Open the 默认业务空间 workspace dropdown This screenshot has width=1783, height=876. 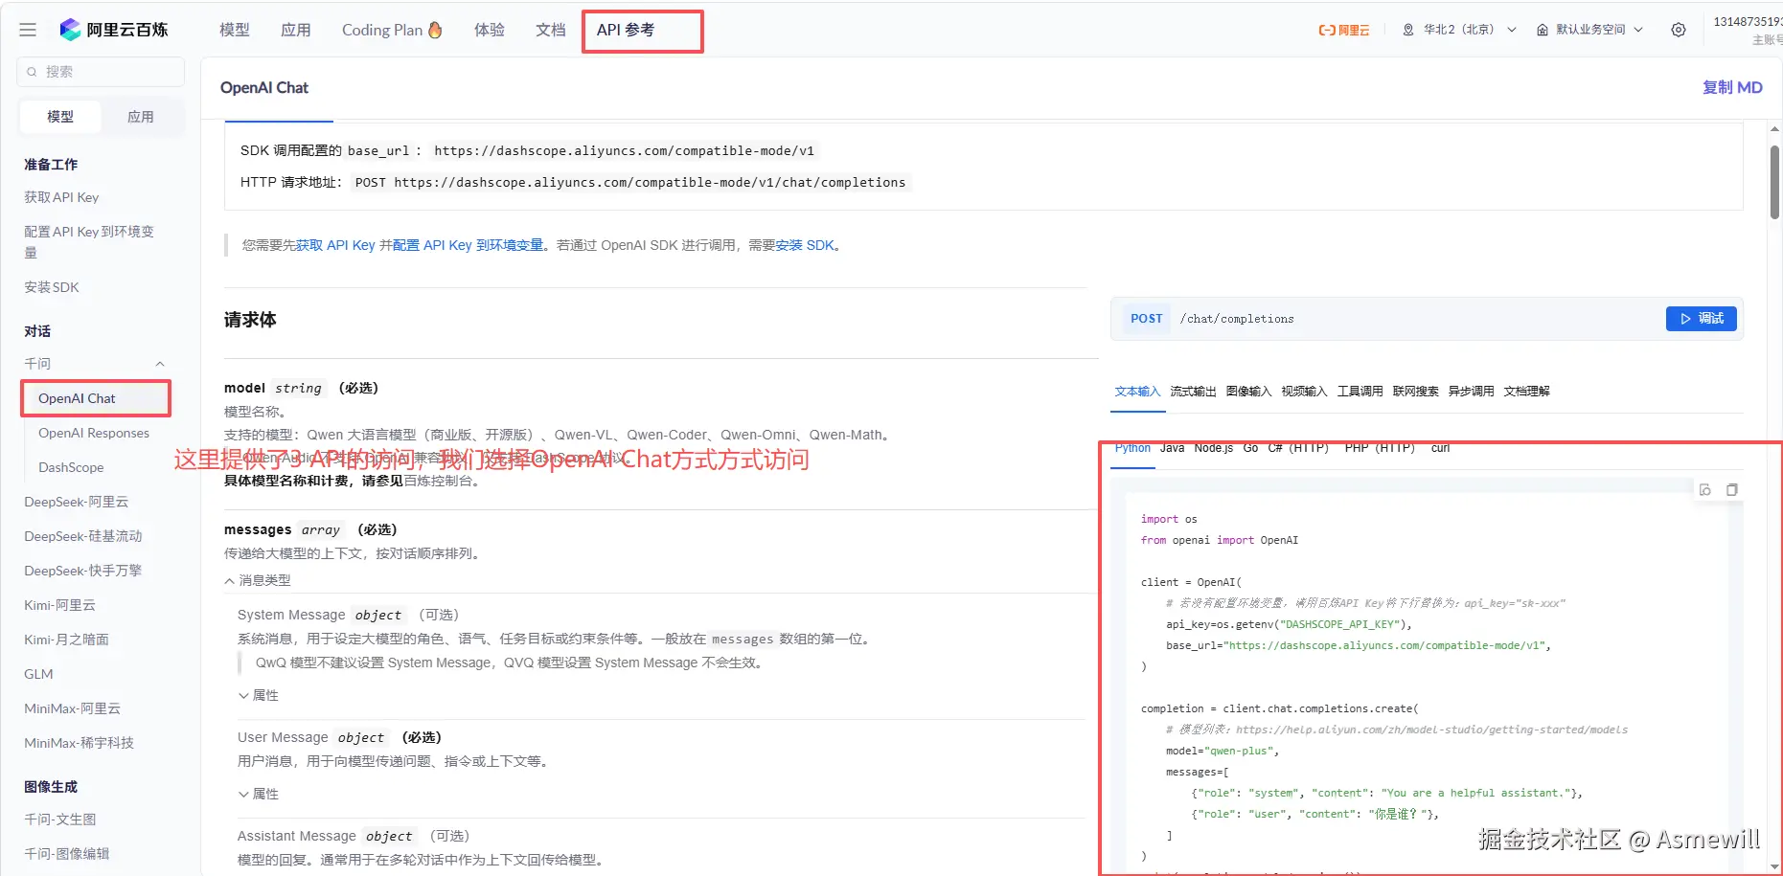pos(1590,30)
